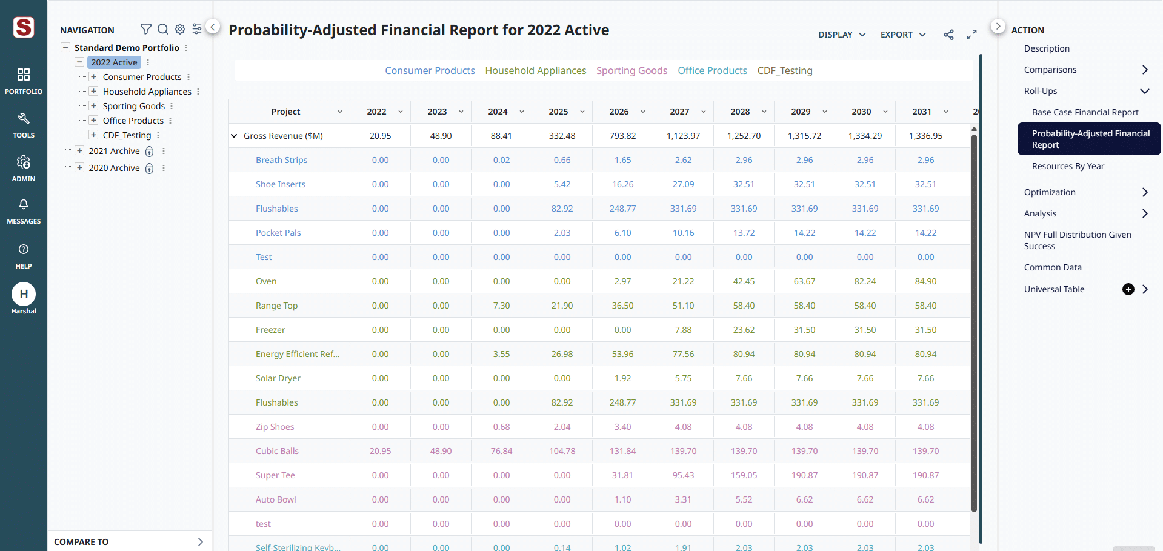Collapse the Gross Revenue row
Image resolution: width=1163 pixels, height=551 pixels.
coord(234,136)
